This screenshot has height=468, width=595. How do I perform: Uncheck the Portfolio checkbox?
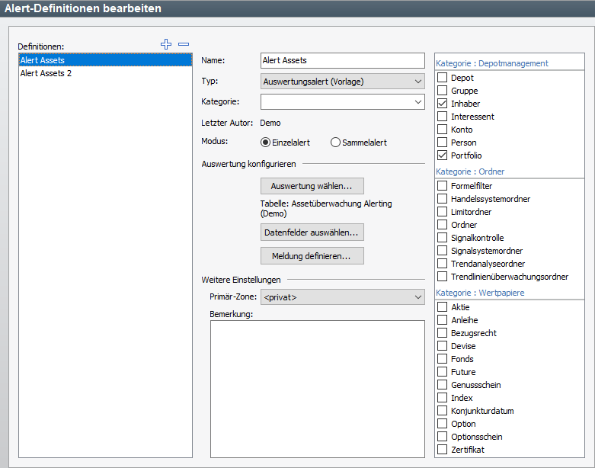coord(443,155)
